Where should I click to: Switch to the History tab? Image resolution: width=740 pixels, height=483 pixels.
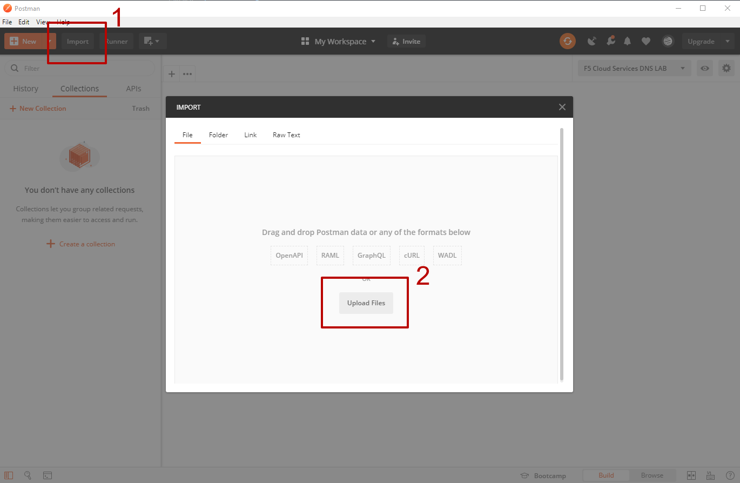pyautogui.click(x=26, y=89)
